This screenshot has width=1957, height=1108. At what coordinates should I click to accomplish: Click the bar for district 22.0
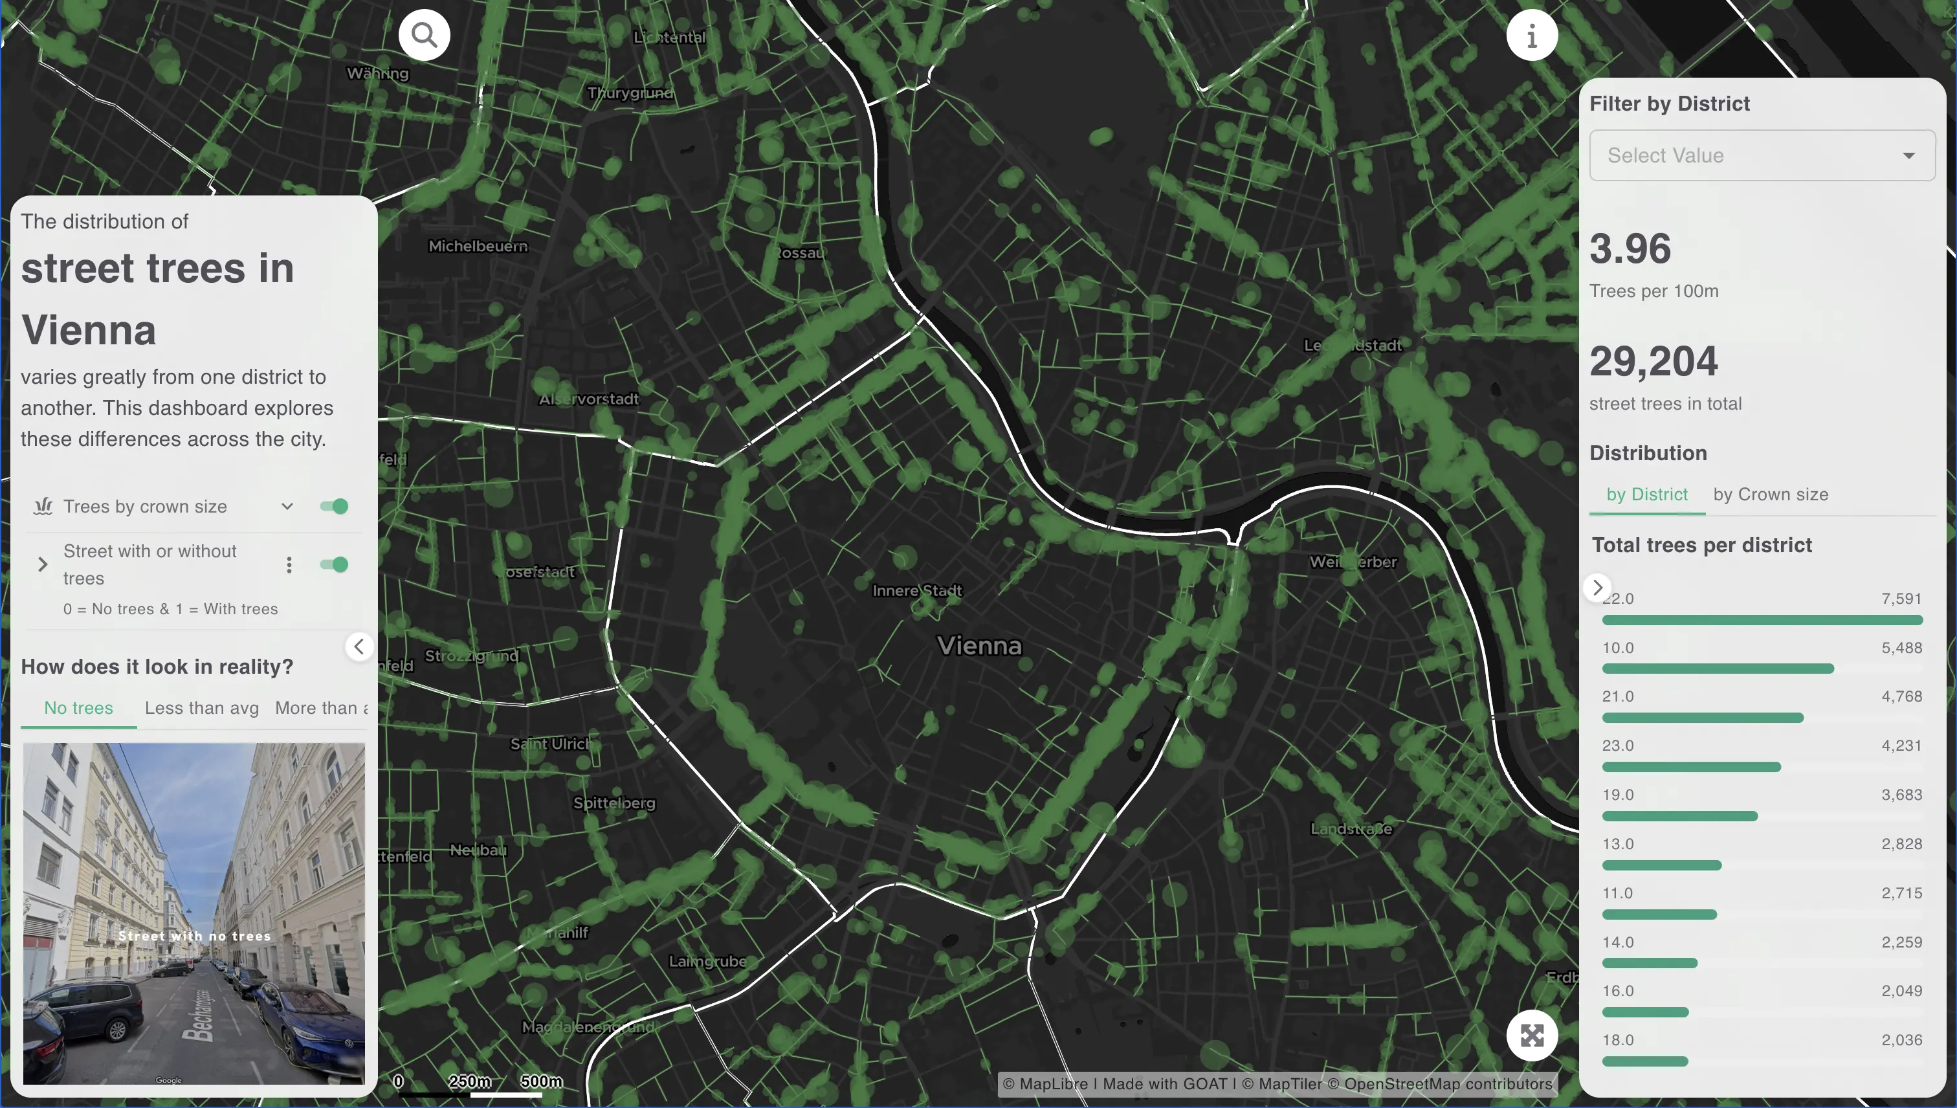1762,619
